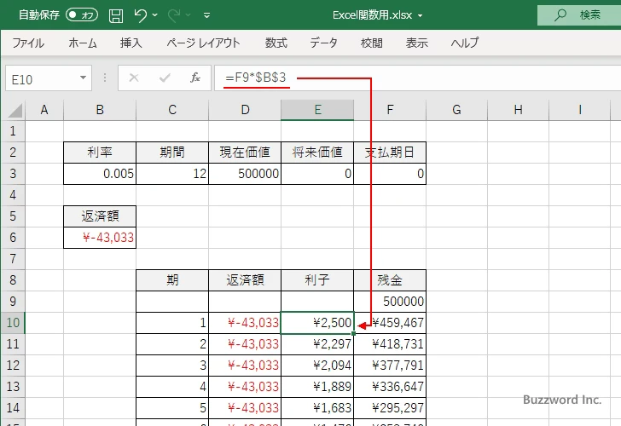Click the 検索 search box
Viewport: 621px width, 426px height.
click(x=579, y=15)
